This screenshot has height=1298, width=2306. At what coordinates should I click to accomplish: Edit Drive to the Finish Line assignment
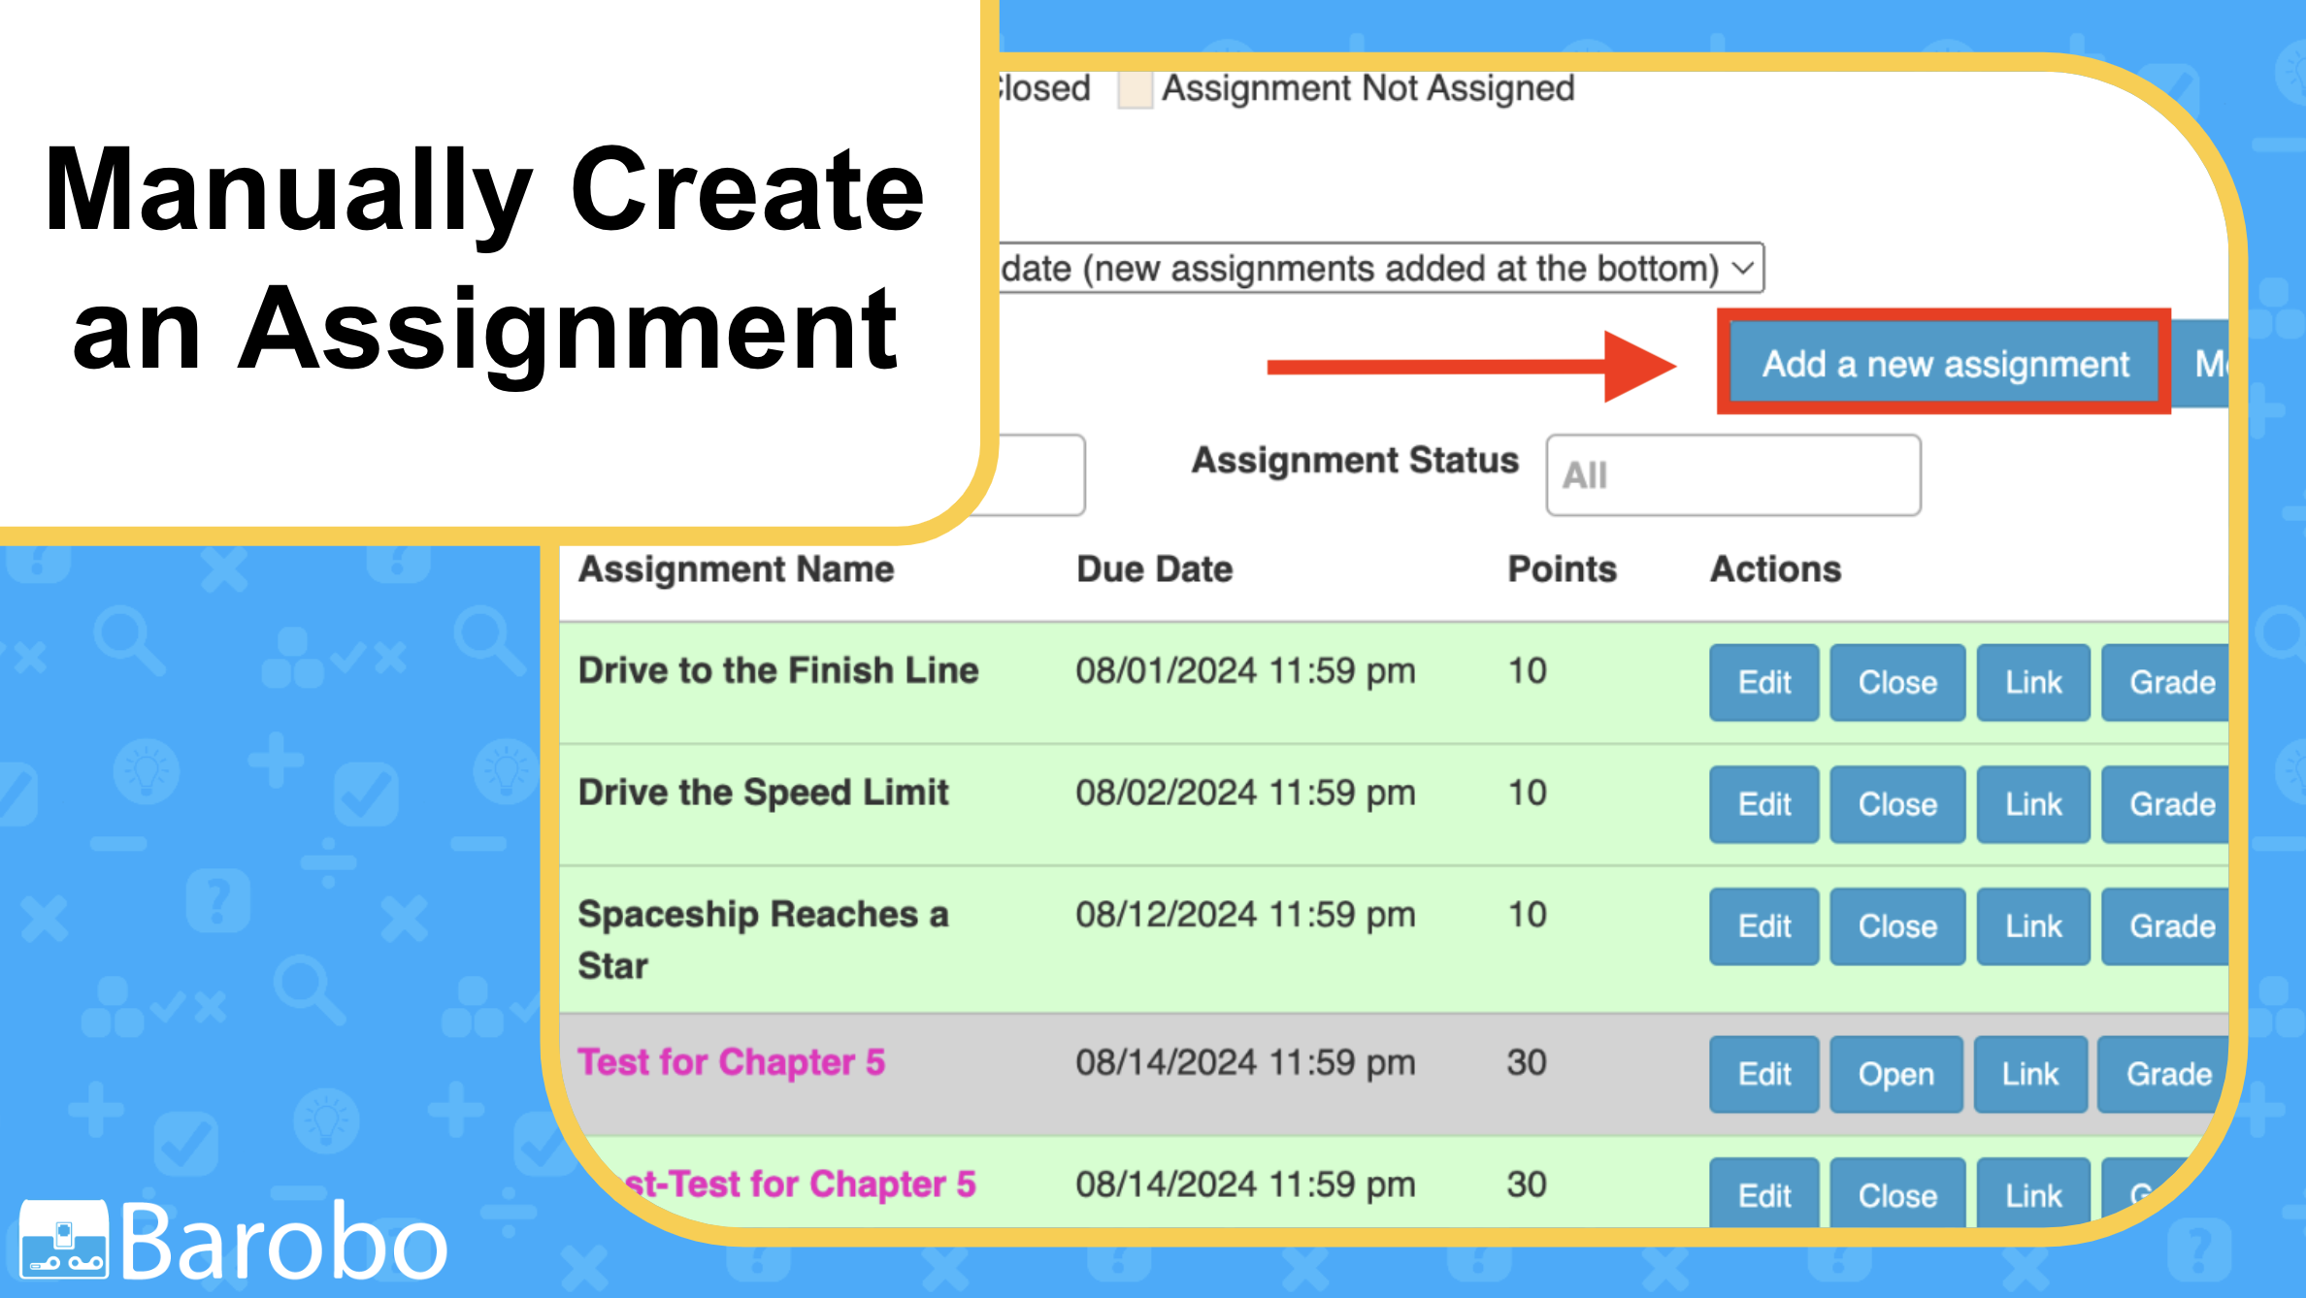1763,682
